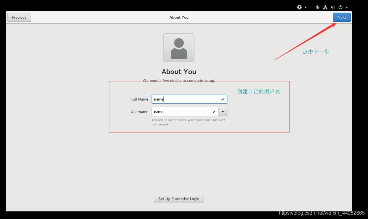The width and height of the screenshot is (368, 219).
Task: Open the power menu icon
Action: click(x=340, y=7)
